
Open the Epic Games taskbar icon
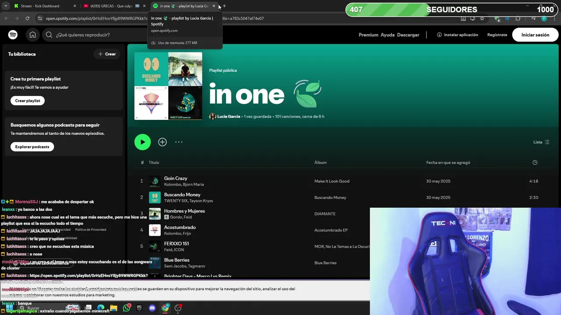click(139, 308)
